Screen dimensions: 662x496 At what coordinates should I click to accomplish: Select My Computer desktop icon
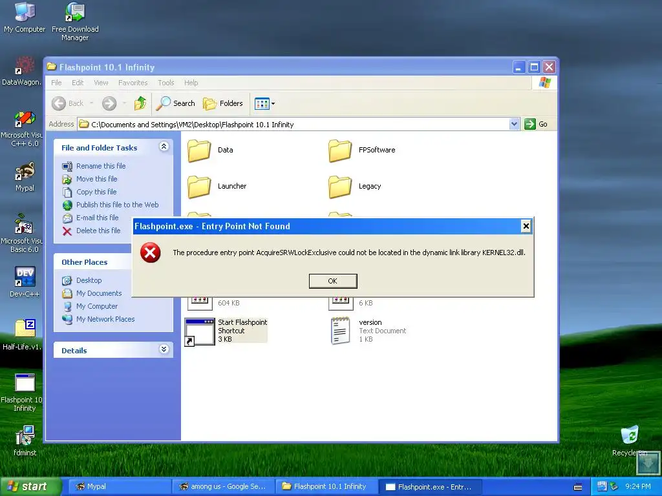[x=25, y=17]
